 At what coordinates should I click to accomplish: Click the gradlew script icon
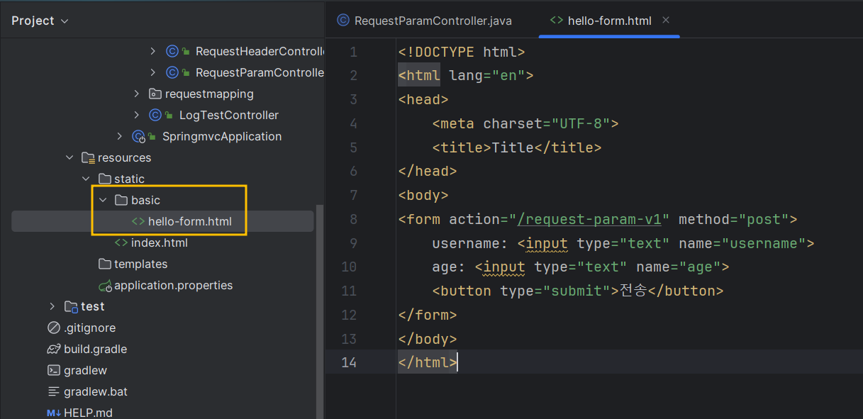click(53, 370)
